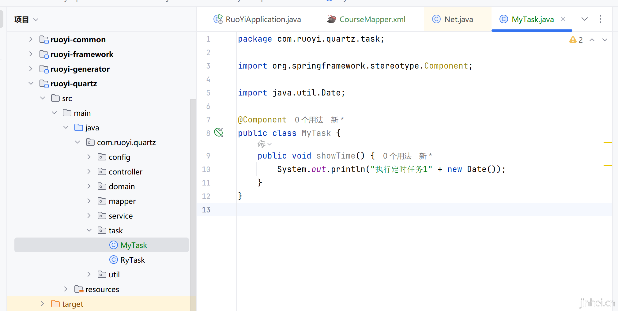Click the second yellow warning stripe marker
The height and width of the screenshot is (311, 618).
pos(608,165)
